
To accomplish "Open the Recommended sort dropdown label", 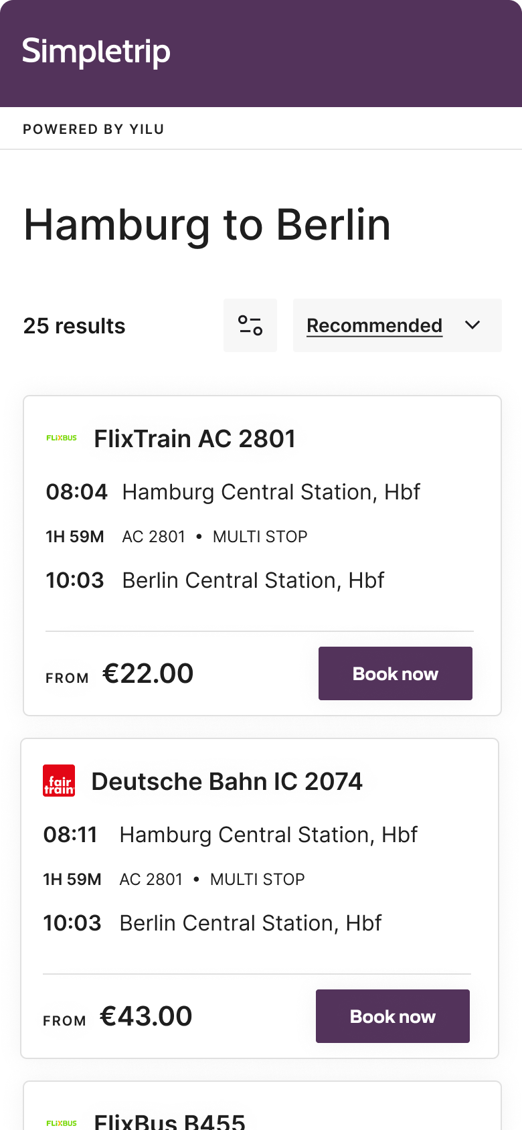I will coord(374,325).
